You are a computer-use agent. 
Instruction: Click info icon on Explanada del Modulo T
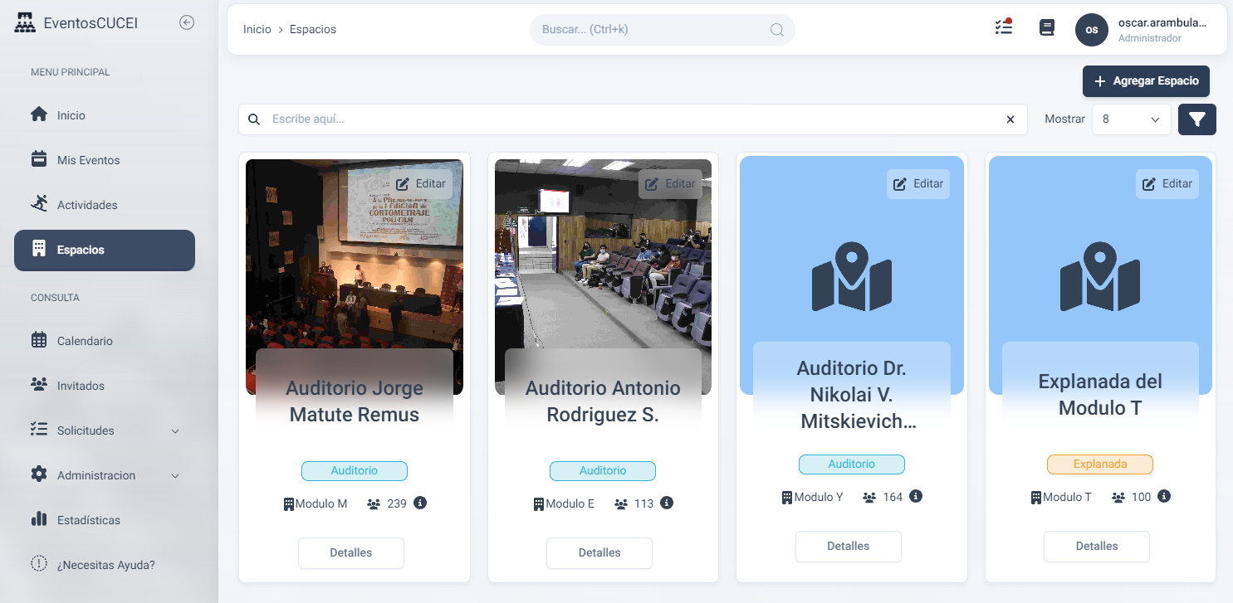pyautogui.click(x=1164, y=496)
